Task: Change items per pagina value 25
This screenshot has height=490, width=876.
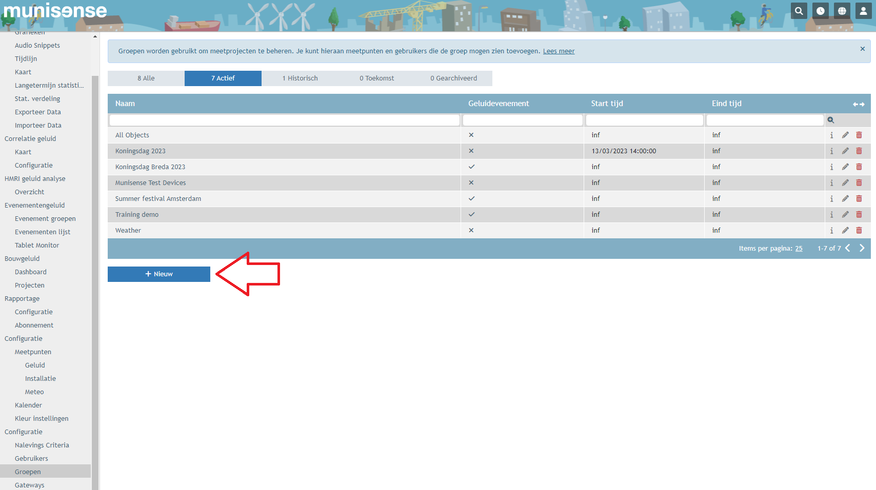Action: click(799, 249)
